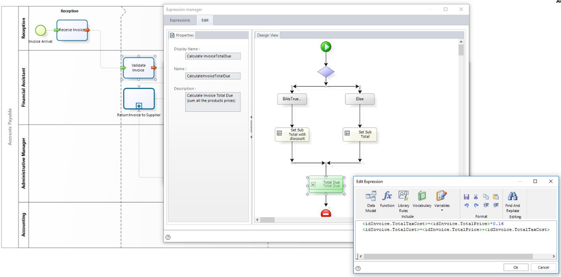The image size is (561, 277).
Task: Collapse the Properties panel splitter handle
Action: 251,127
